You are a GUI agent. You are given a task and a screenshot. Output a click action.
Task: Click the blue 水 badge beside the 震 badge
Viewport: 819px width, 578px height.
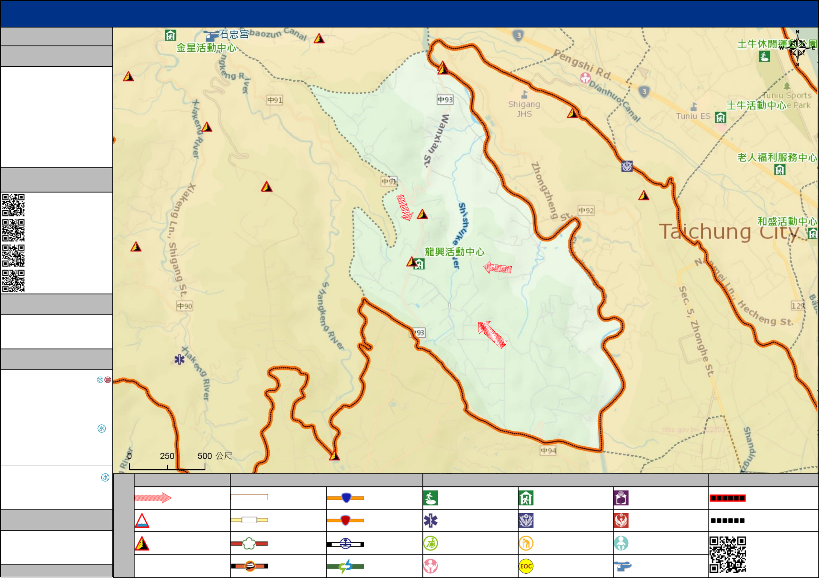click(x=100, y=380)
